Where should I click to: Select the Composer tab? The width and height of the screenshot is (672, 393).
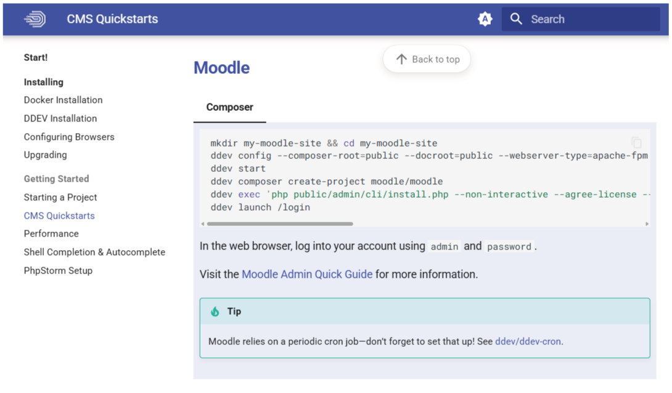tap(229, 107)
